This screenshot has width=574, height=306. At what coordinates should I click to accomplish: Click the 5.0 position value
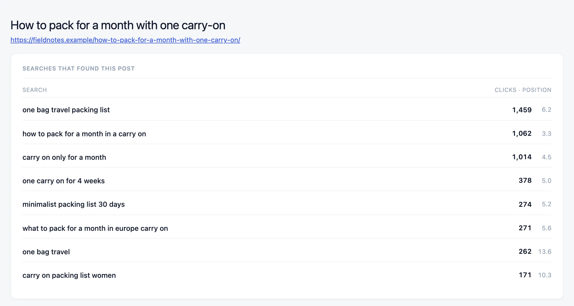[x=547, y=181]
